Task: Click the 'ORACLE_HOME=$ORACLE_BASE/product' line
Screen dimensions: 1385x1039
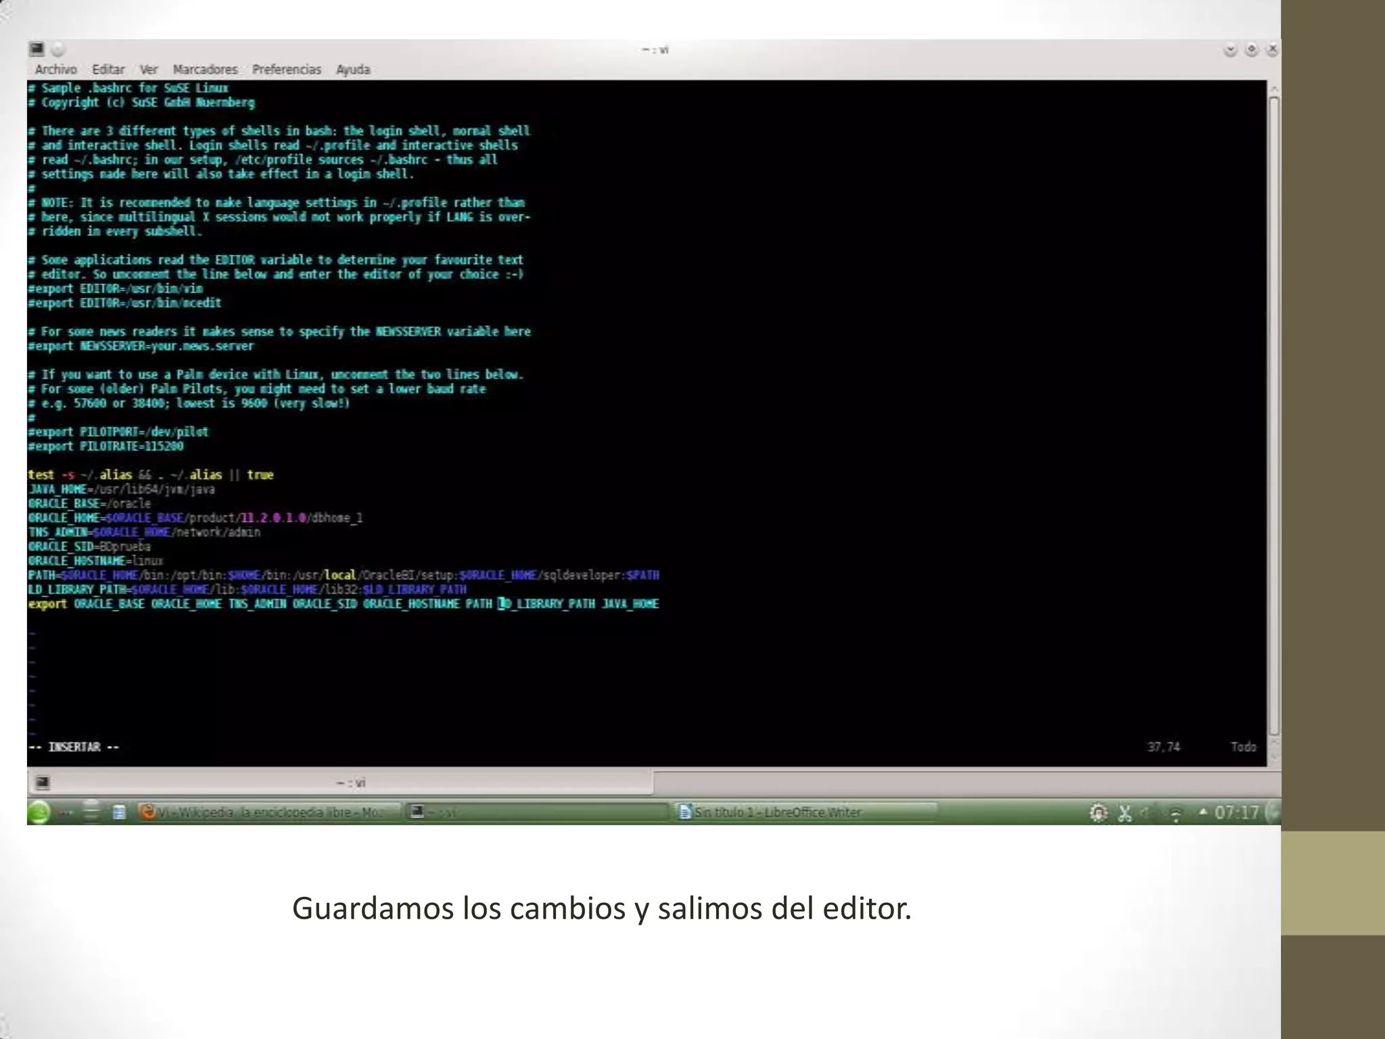Action: tap(196, 518)
